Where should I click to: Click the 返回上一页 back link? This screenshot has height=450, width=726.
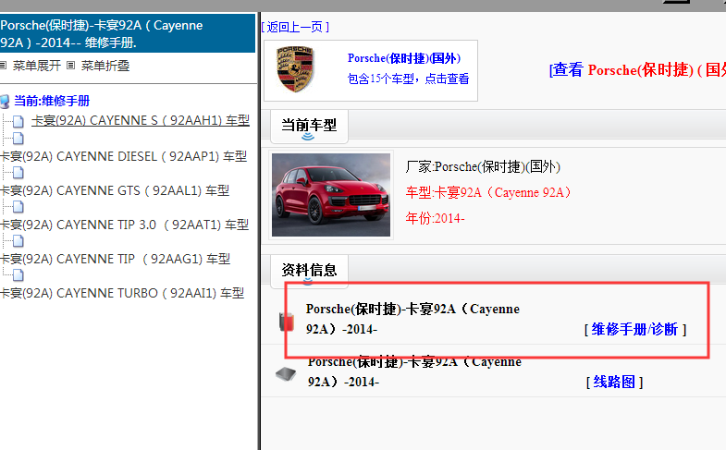coord(295,28)
